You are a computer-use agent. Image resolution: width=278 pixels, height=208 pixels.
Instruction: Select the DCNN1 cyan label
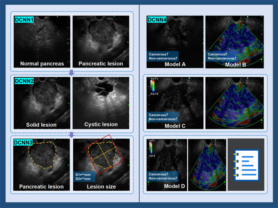pos(24,19)
